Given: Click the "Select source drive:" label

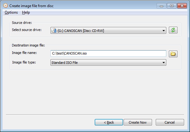Looking at the screenshot, I should point(27,30).
